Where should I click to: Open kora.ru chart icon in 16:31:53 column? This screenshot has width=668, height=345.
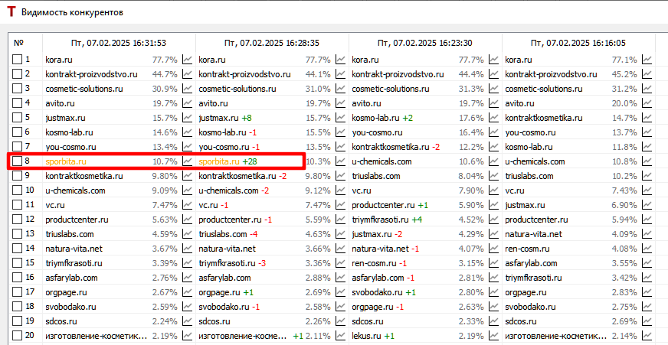coord(188,60)
